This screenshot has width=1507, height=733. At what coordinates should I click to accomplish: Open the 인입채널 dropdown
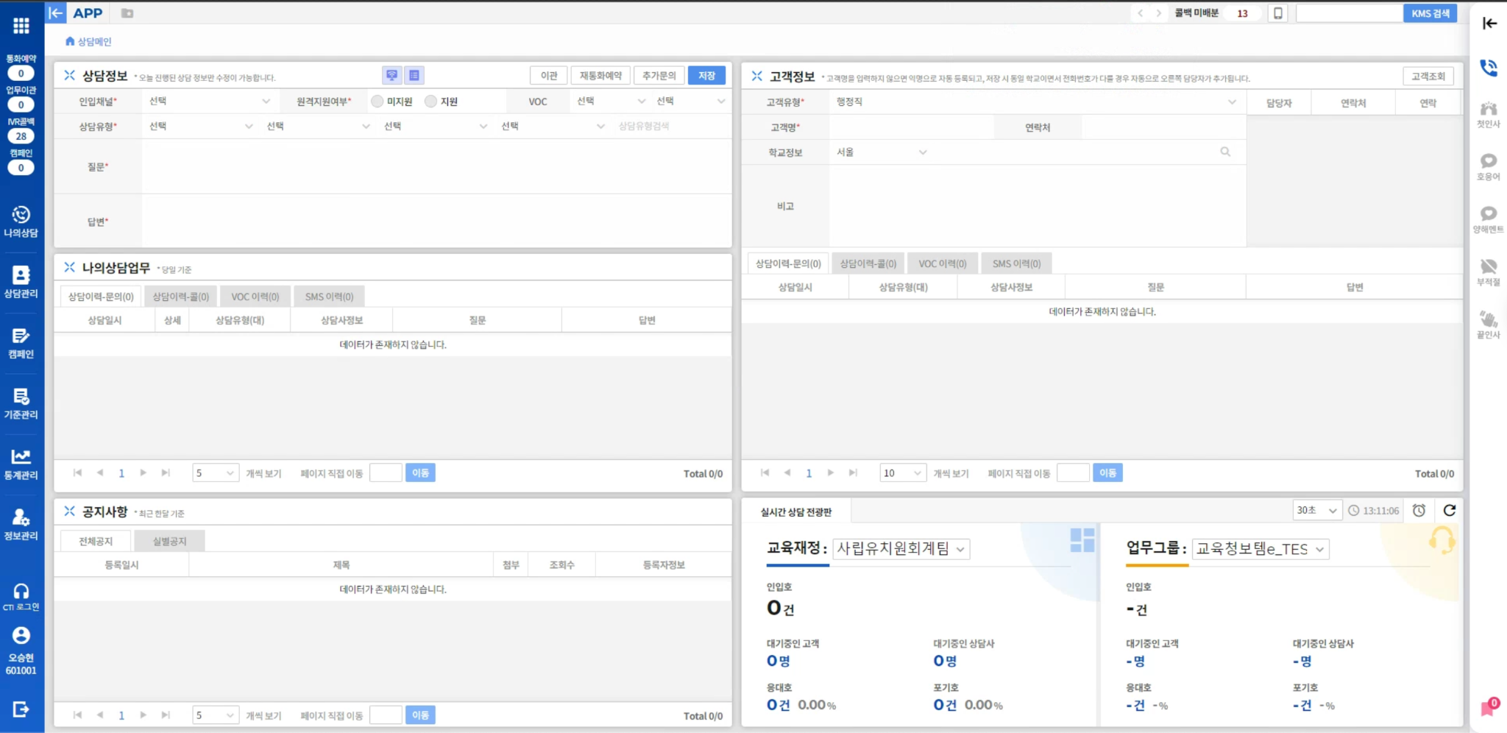pos(210,101)
